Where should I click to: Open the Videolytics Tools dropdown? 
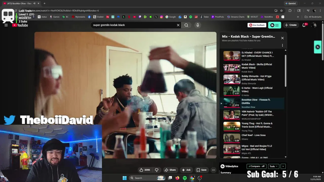(274, 166)
